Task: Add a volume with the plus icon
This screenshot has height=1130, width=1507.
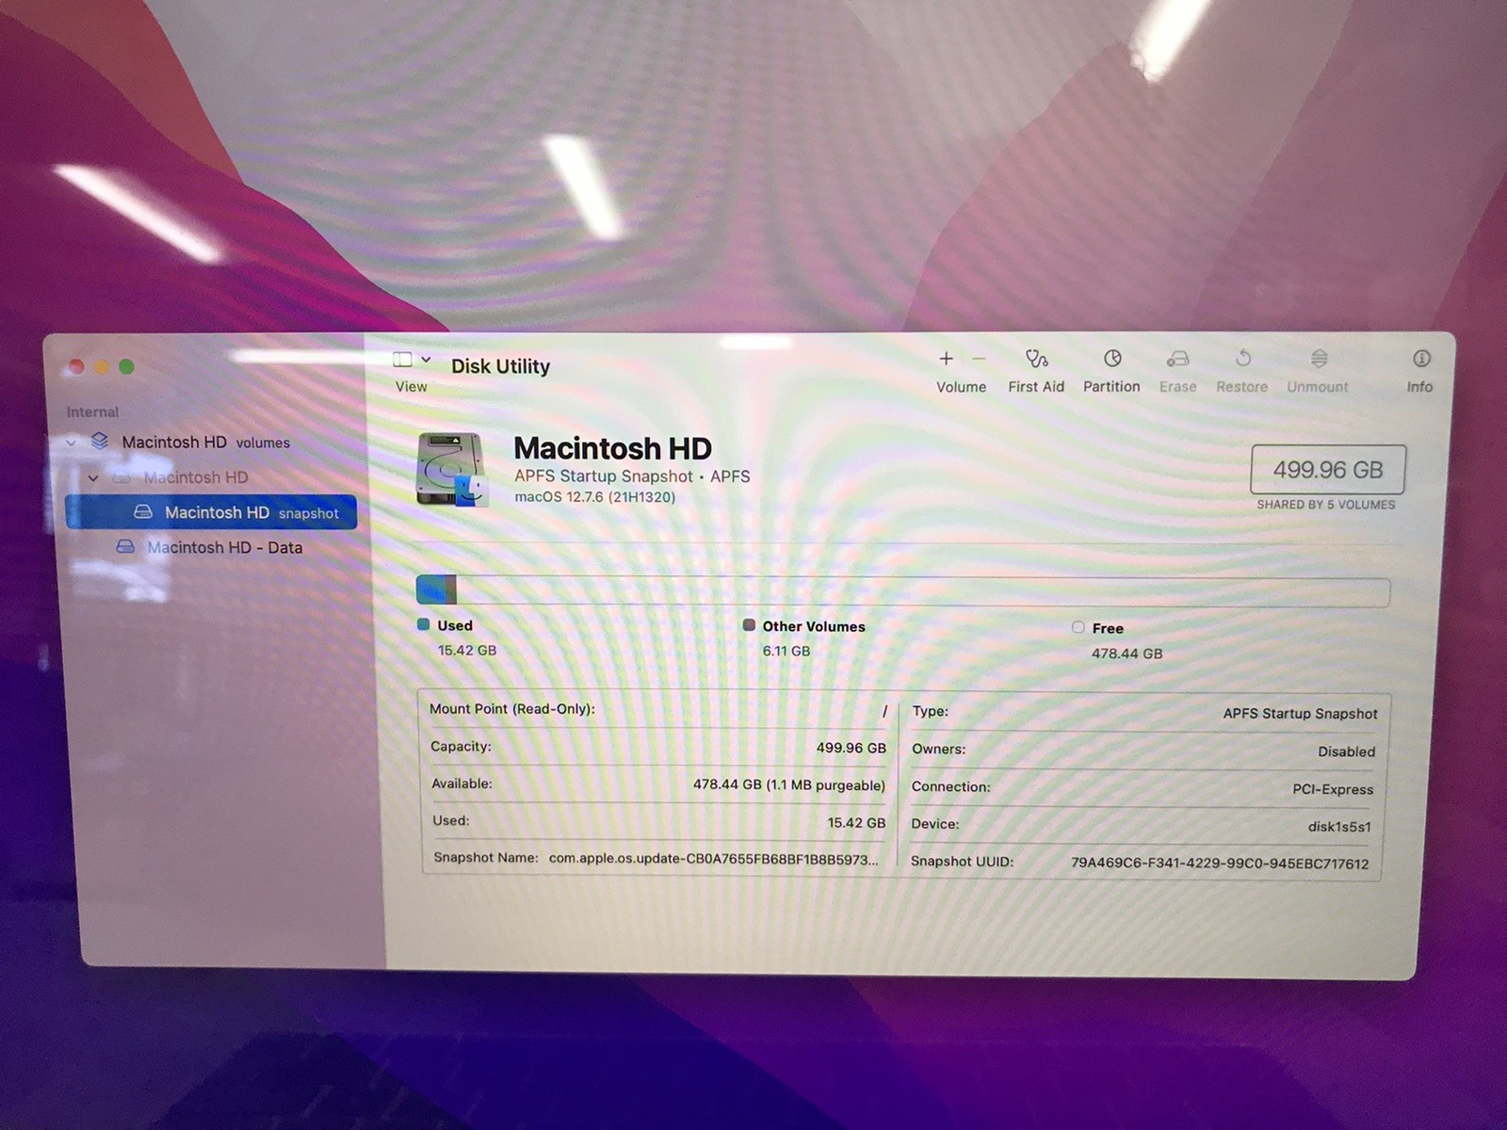Action: pos(947,359)
